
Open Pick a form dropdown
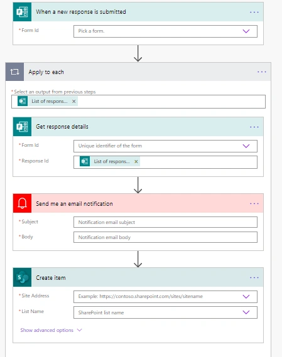[x=165, y=31]
